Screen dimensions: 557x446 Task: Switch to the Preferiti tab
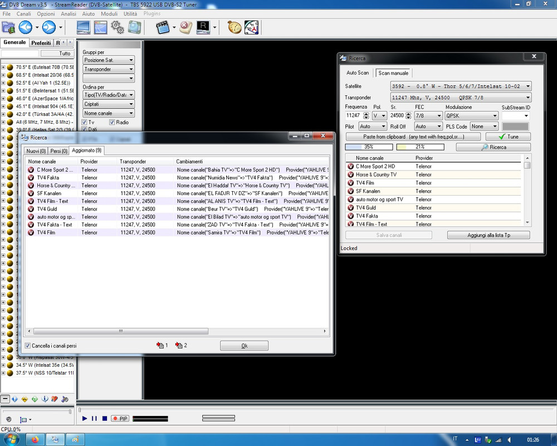(41, 43)
